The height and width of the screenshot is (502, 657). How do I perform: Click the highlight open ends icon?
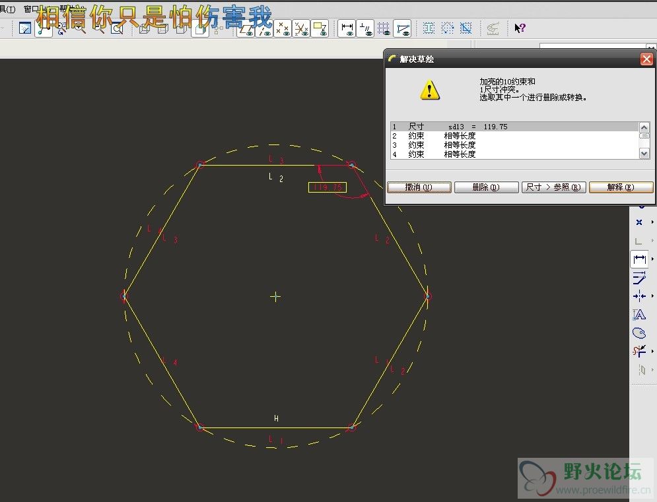click(x=447, y=28)
